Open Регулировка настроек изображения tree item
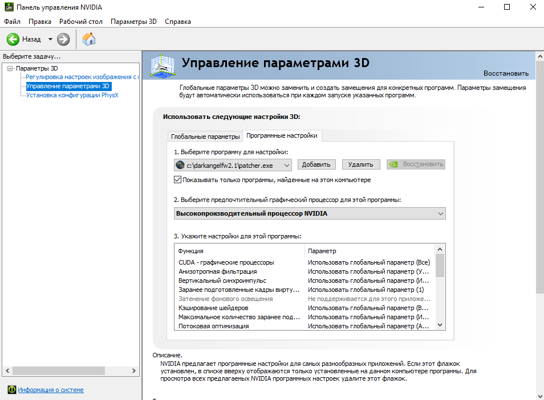Viewport: 544px width, 400px height. (x=82, y=77)
